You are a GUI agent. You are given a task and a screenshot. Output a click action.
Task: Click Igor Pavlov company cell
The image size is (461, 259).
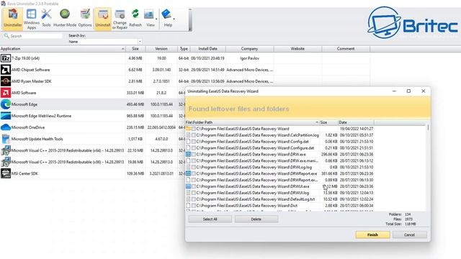coord(250,58)
